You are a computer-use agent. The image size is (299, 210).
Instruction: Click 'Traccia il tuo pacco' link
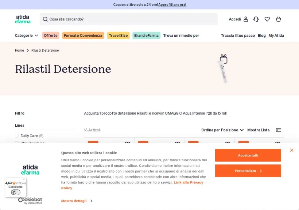(x=238, y=35)
